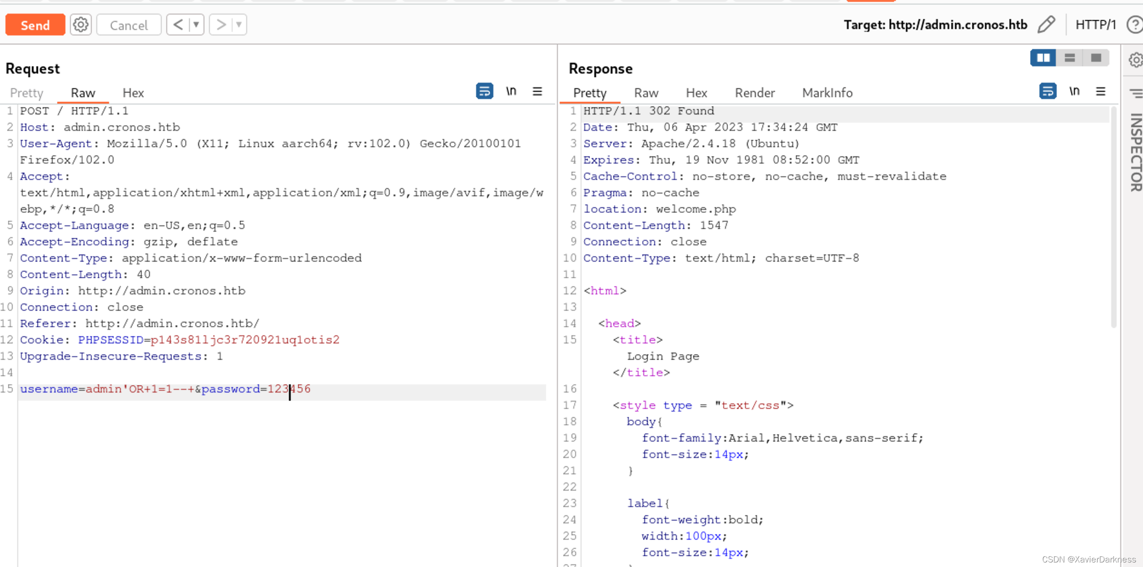Click 'Login Page' title text in response
1143x567 pixels.
663,356
